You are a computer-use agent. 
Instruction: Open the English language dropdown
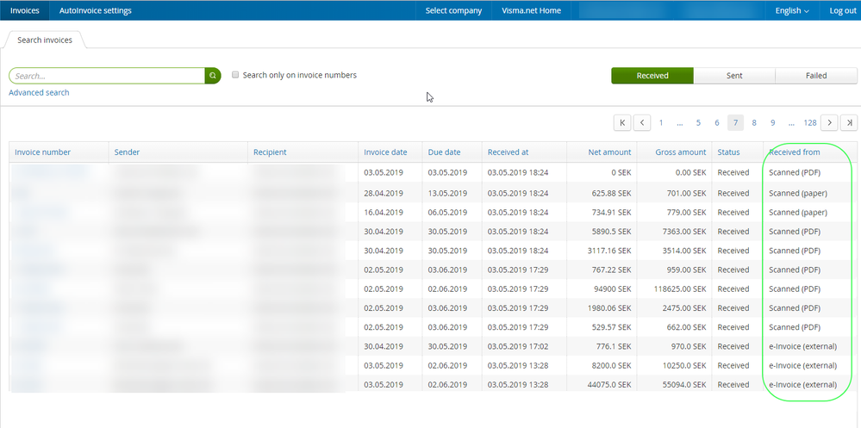792,10
